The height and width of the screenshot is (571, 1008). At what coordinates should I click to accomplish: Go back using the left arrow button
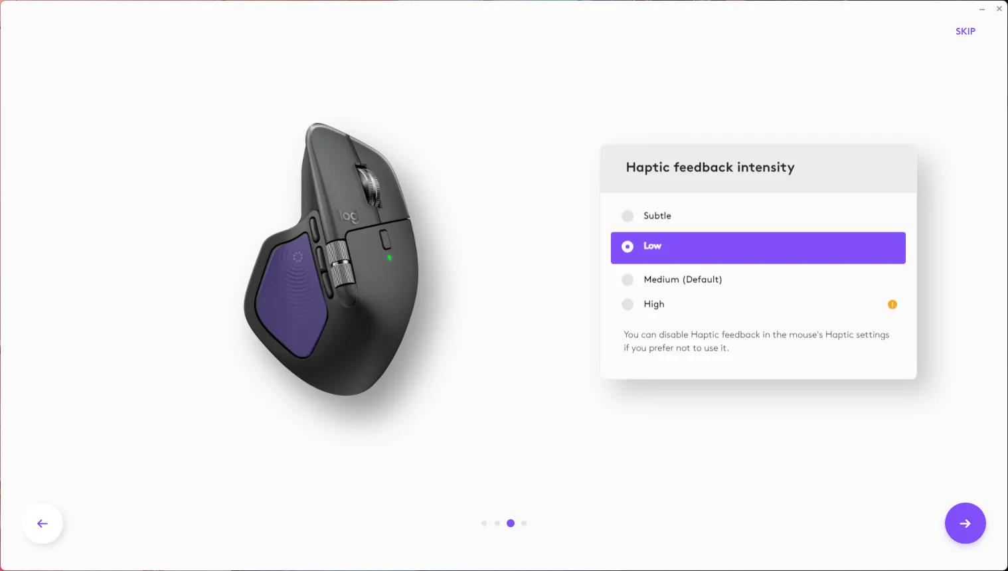point(42,523)
